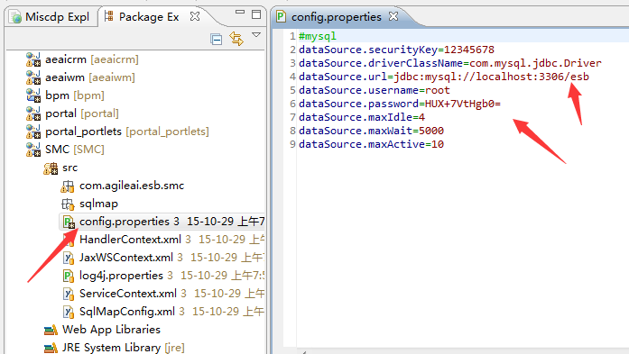Click line number 6 in editor gutter
Image resolution: width=629 pixels, height=354 pixels.
pos(292,104)
